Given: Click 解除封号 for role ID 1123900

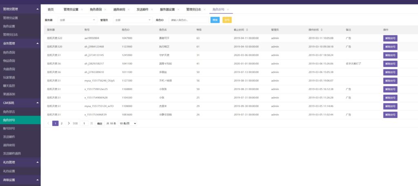Looking at the screenshot, I should pos(390,46).
